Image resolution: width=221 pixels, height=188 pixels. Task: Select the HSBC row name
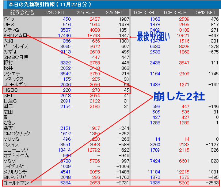[x=11, y=90]
